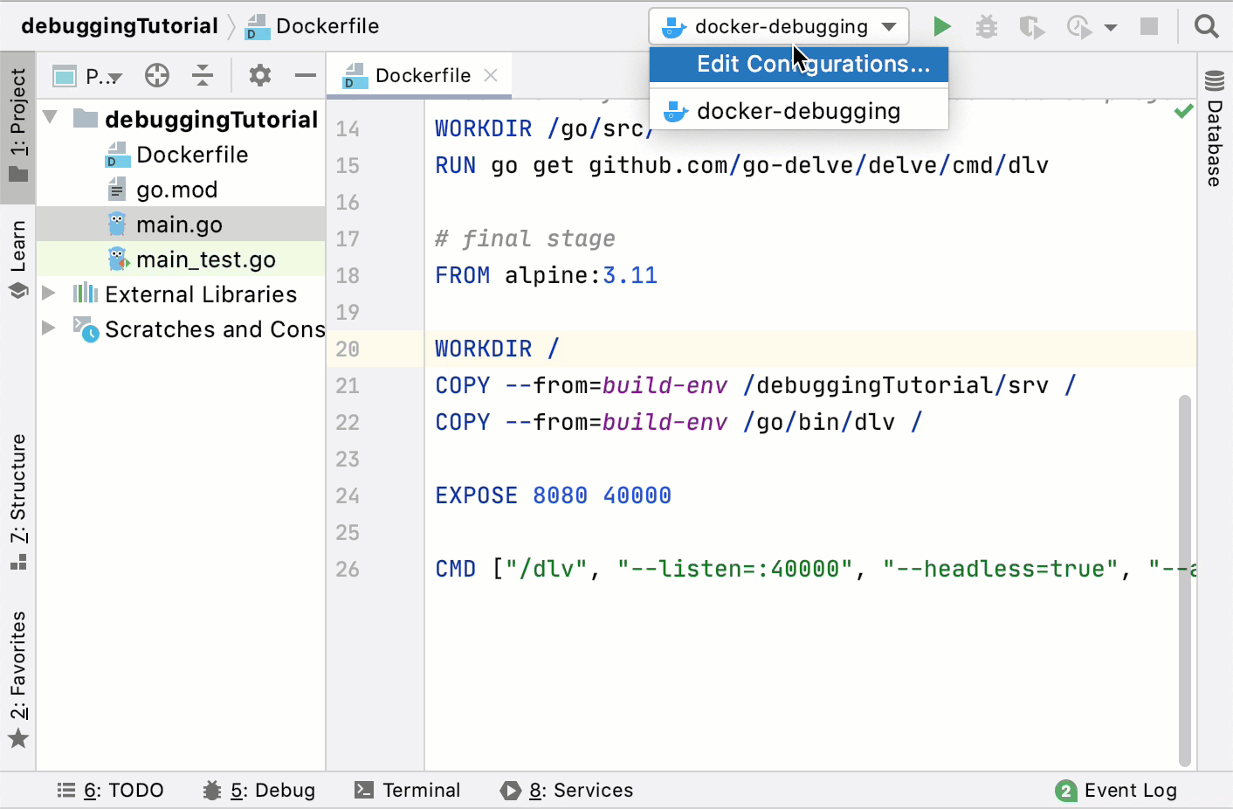The width and height of the screenshot is (1233, 809).
Task: Select main.go's Go file icon
Action: 119,224
